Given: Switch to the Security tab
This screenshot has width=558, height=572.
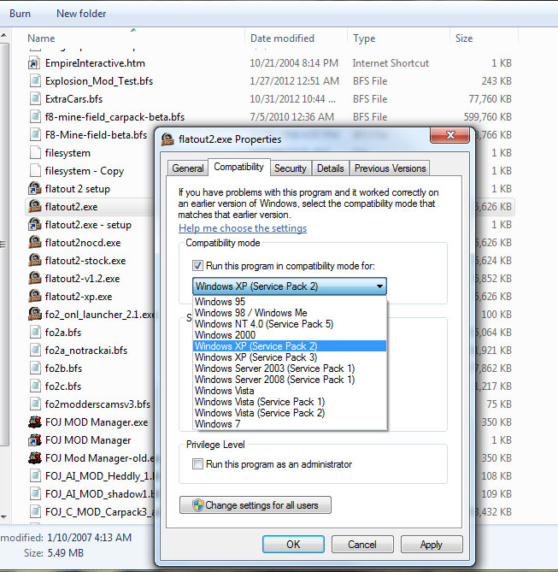Looking at the screenshot, I should [x=291, y=168].
